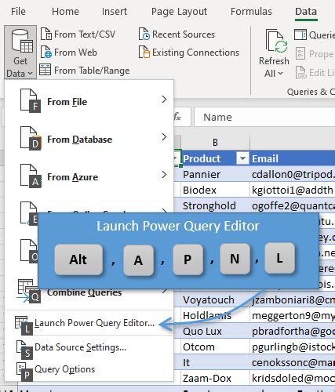The width and height of the screenshot is (335, 392).
Task: Open the Get Data dropdown button
Action: 20,53
